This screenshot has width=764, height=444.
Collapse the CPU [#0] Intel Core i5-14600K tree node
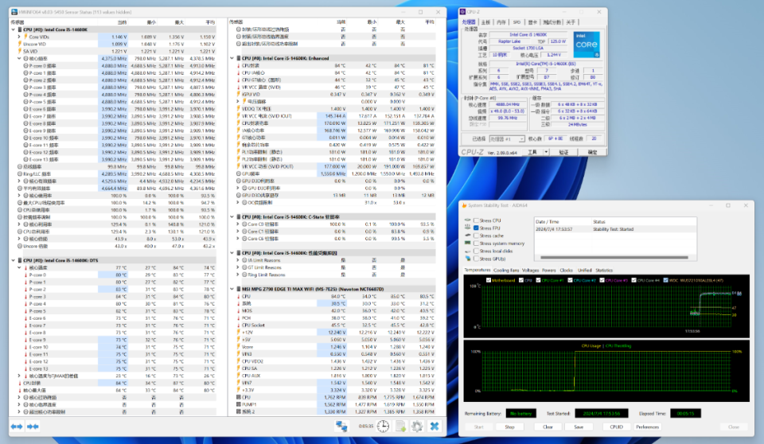click(x=14, y=29)
